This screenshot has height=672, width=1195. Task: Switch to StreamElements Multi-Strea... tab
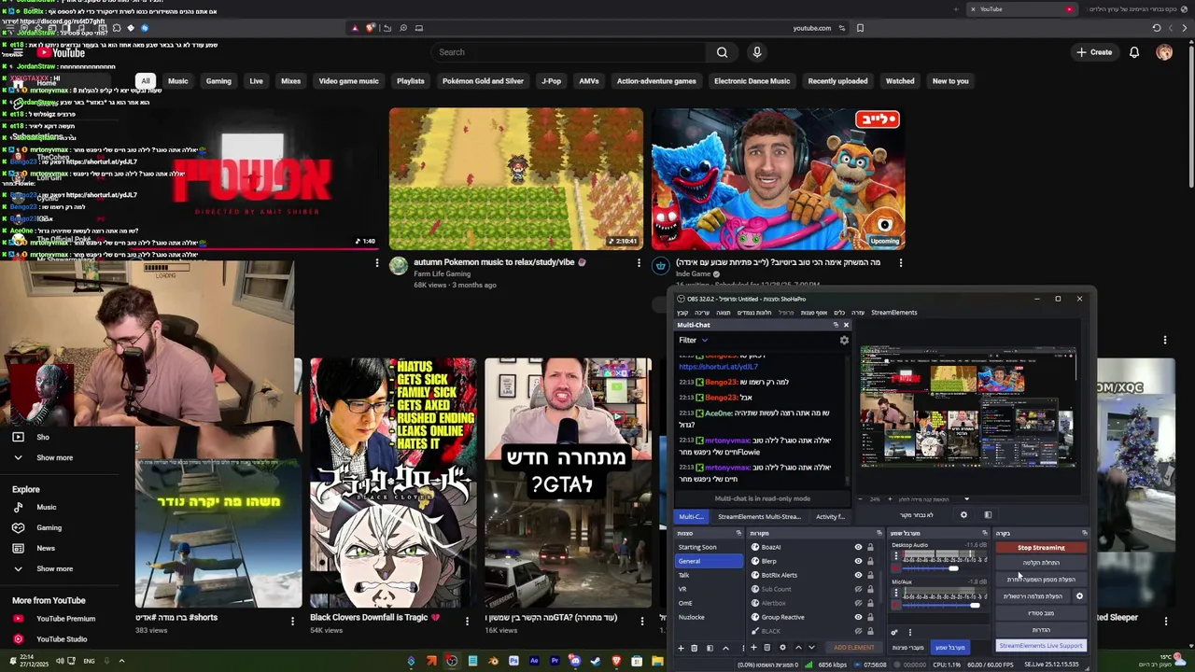pyautogui.click(x=759, y=516)
